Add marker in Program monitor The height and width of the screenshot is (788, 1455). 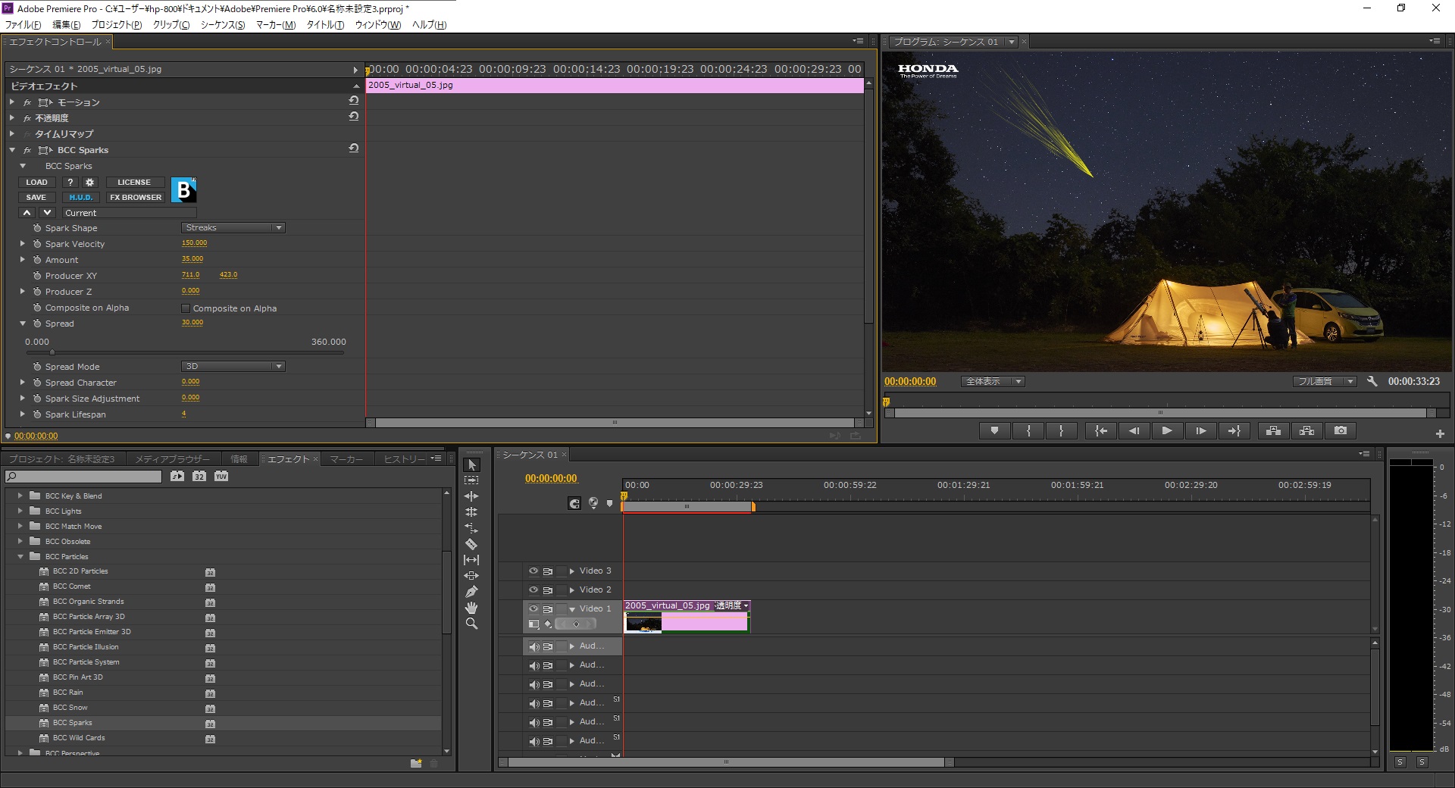[x=994, y=430]
